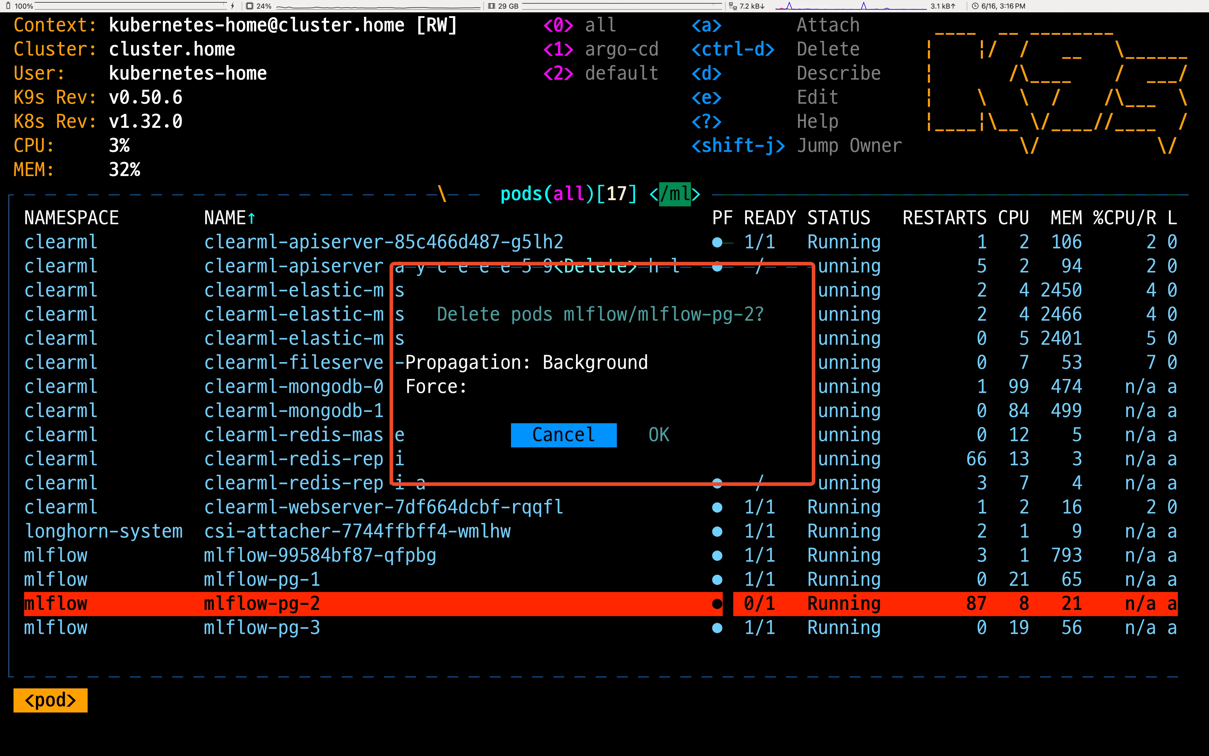Click port-forward dot of mlflow-pg-1 pod

point(717,580)
